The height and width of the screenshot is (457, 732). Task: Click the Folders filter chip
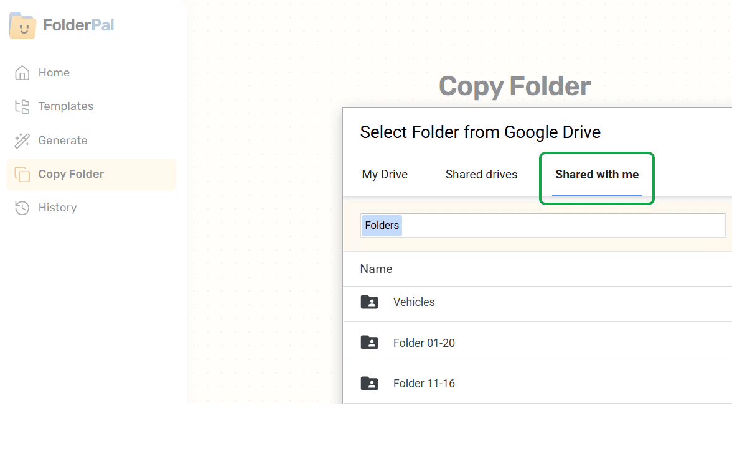click(x=382, y=225)
